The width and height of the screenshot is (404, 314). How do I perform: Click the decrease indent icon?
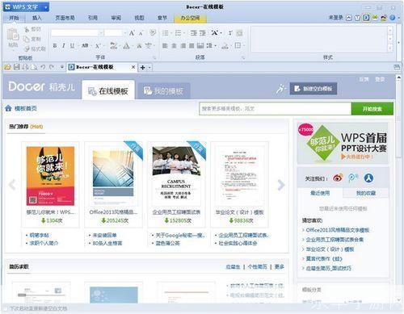[x=194, y=33]
